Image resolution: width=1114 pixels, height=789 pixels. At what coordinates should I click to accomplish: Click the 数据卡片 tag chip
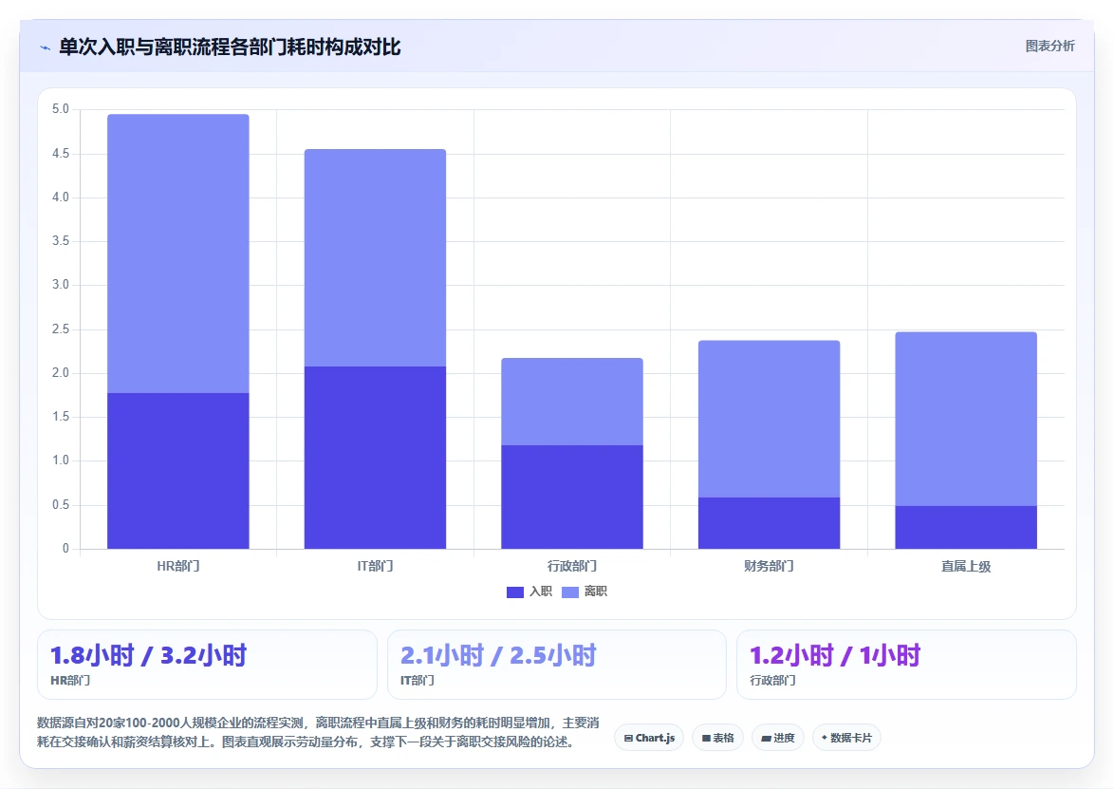click(846, 738)
